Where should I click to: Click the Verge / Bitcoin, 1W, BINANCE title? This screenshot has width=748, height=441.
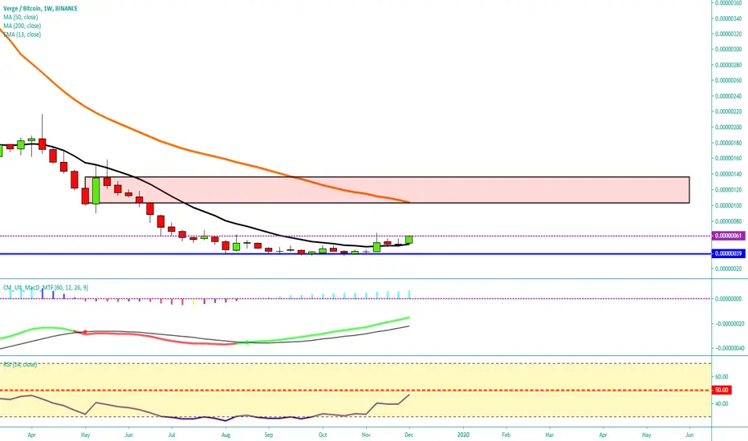tap(40, 9)
